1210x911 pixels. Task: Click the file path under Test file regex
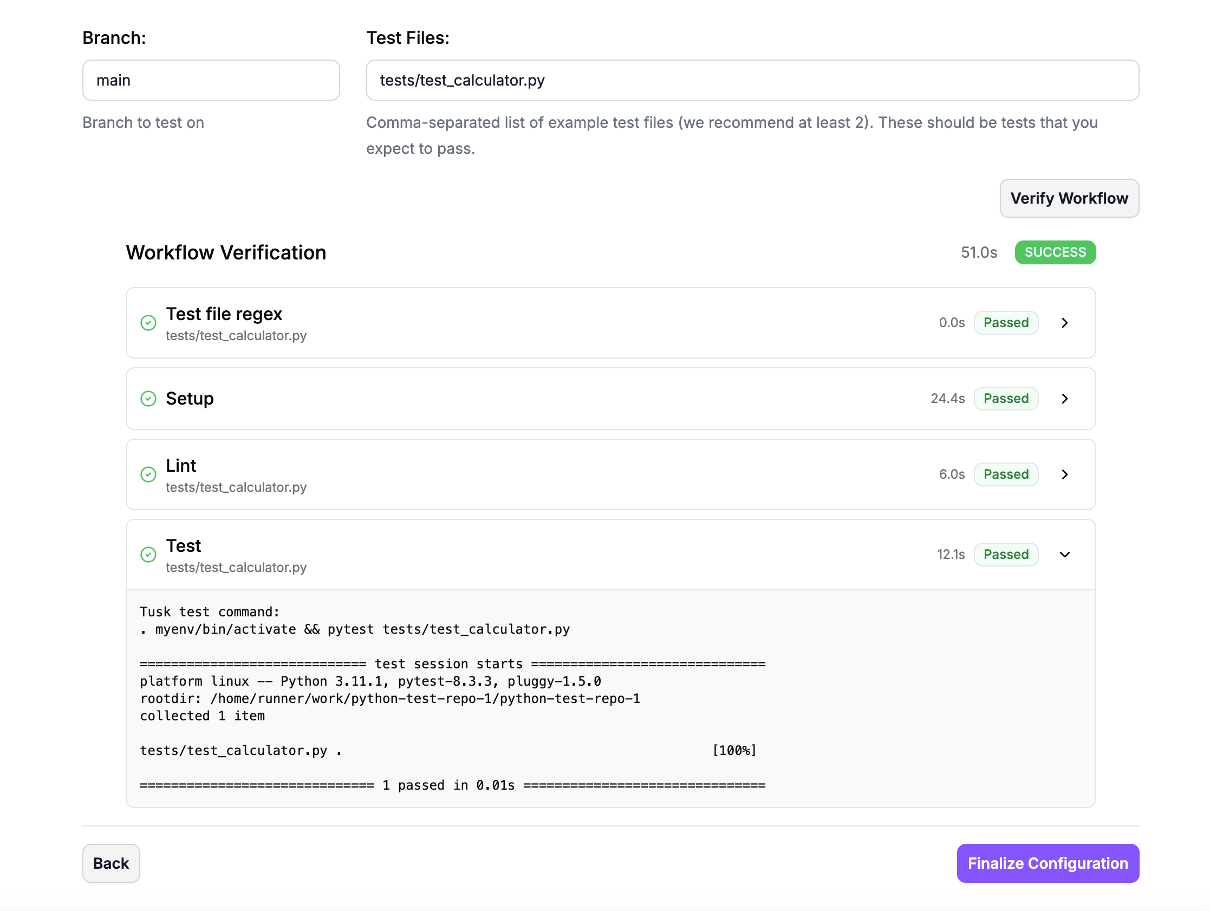[236, 335]
